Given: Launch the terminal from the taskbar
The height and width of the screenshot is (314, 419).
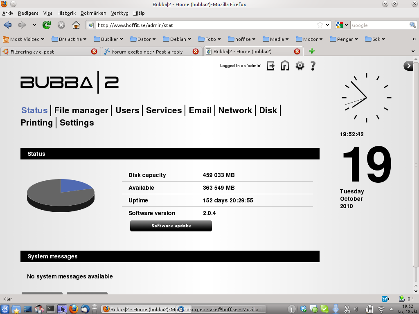Looking at the screenshot, I should 51,309.
